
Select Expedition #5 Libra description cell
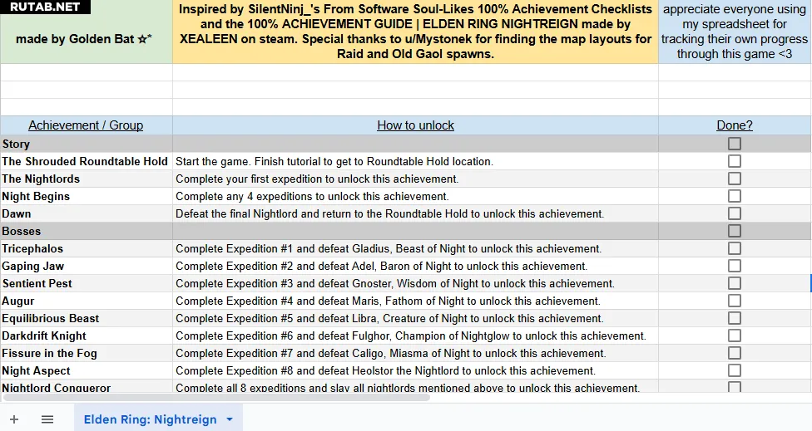[x=415, y=318]
